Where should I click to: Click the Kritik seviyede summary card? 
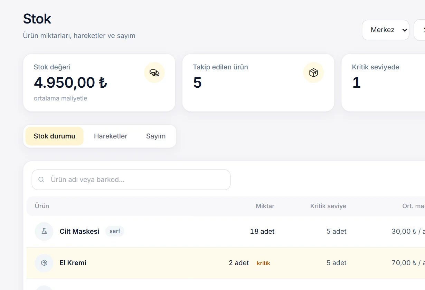coord(383,83)
